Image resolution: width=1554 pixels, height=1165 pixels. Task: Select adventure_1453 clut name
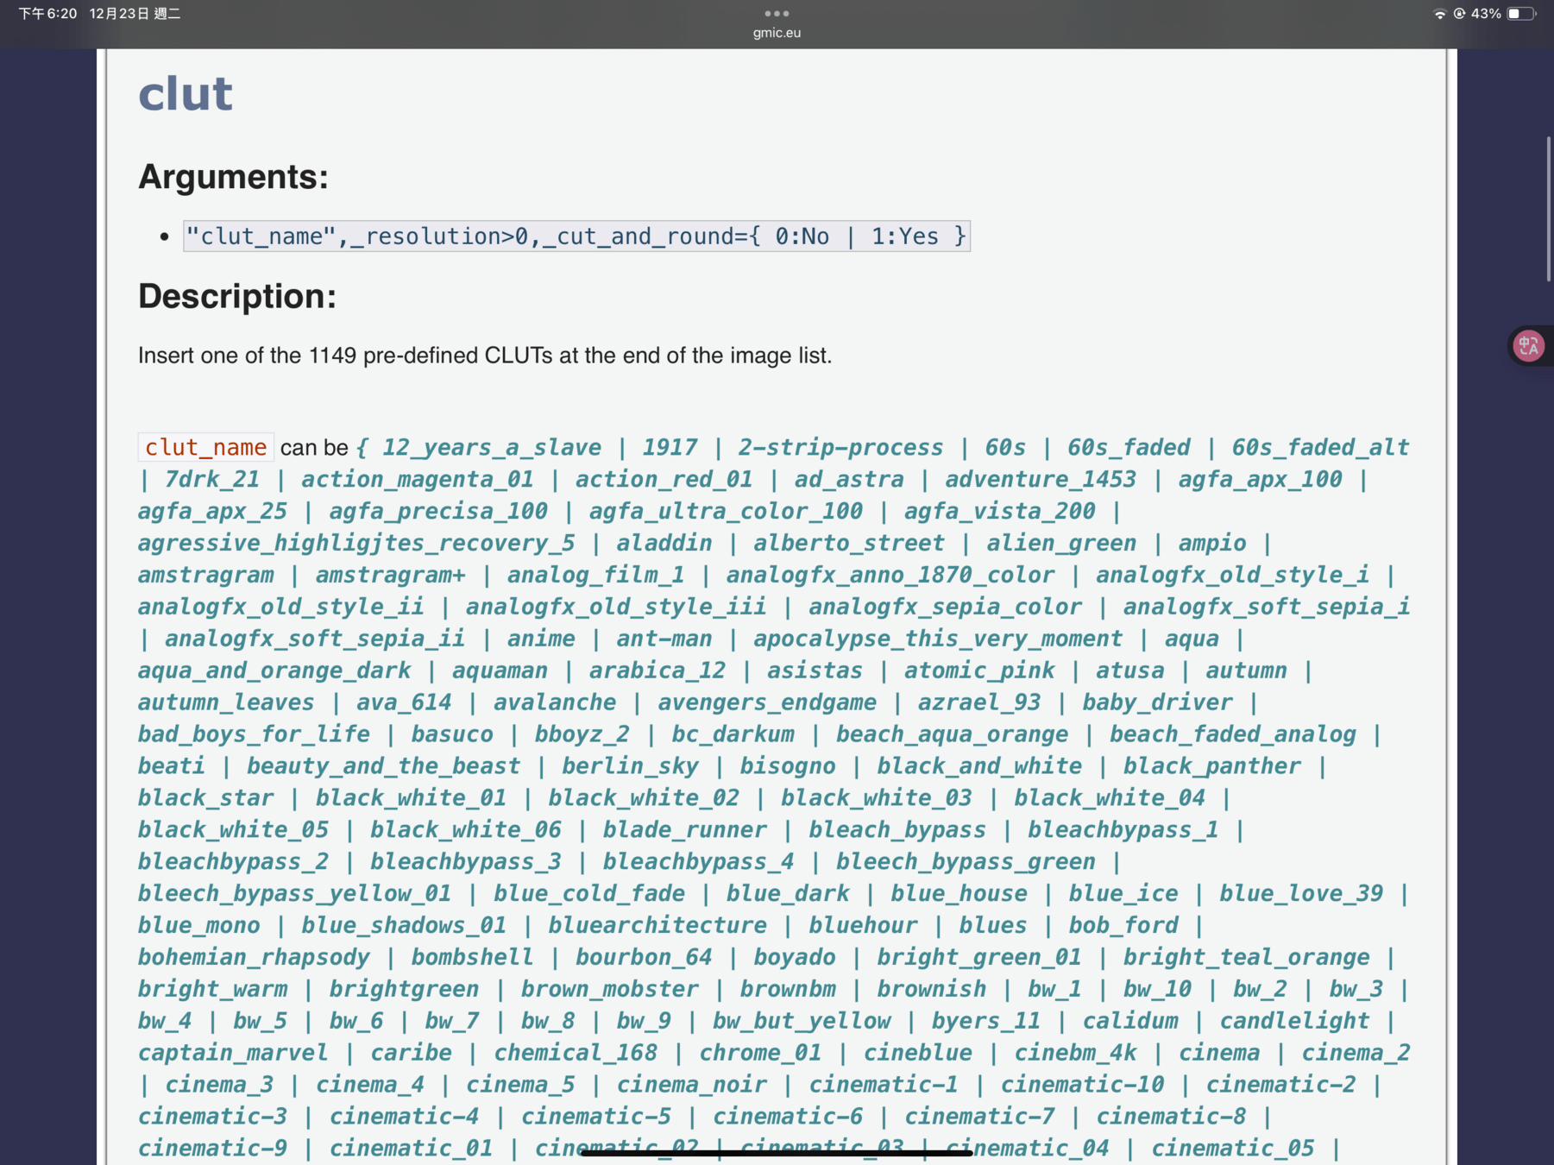click(1041, 479)
